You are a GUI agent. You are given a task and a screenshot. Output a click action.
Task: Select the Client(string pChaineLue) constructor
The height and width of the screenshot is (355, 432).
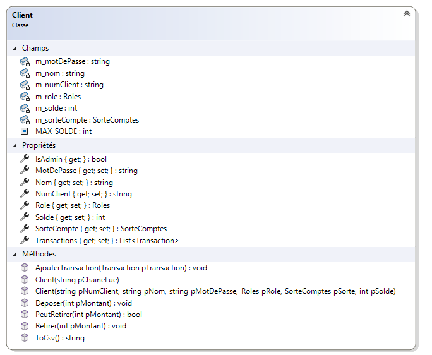[77, 280]
